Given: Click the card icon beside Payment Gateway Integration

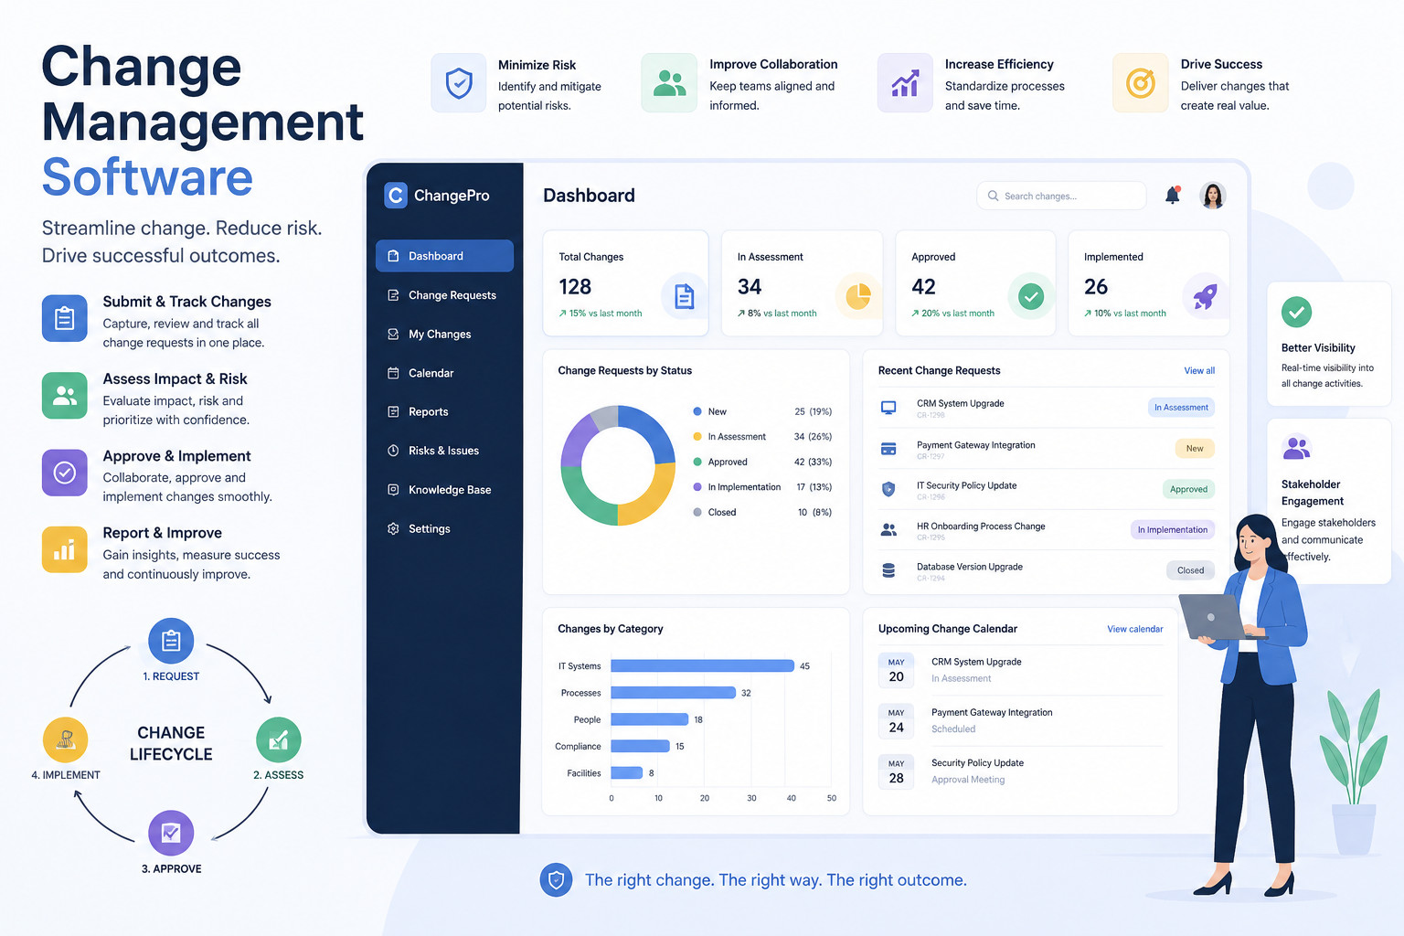Looking at the screenshot, I should 888,449.
